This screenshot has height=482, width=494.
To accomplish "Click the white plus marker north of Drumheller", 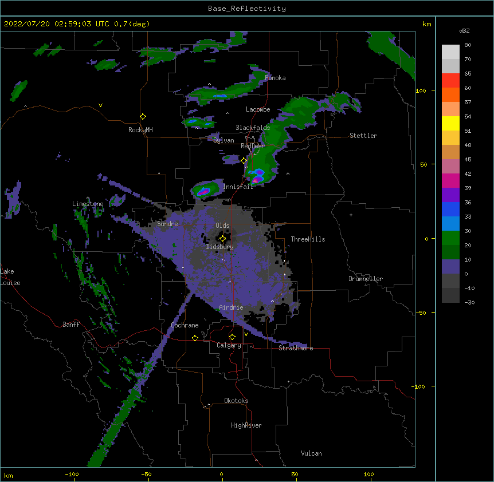I will coord(351,215).
